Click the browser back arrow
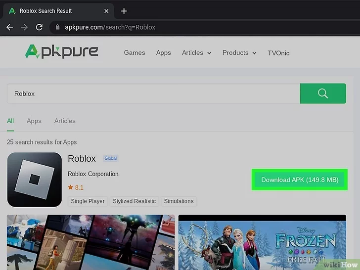 [x=10, y=27]
